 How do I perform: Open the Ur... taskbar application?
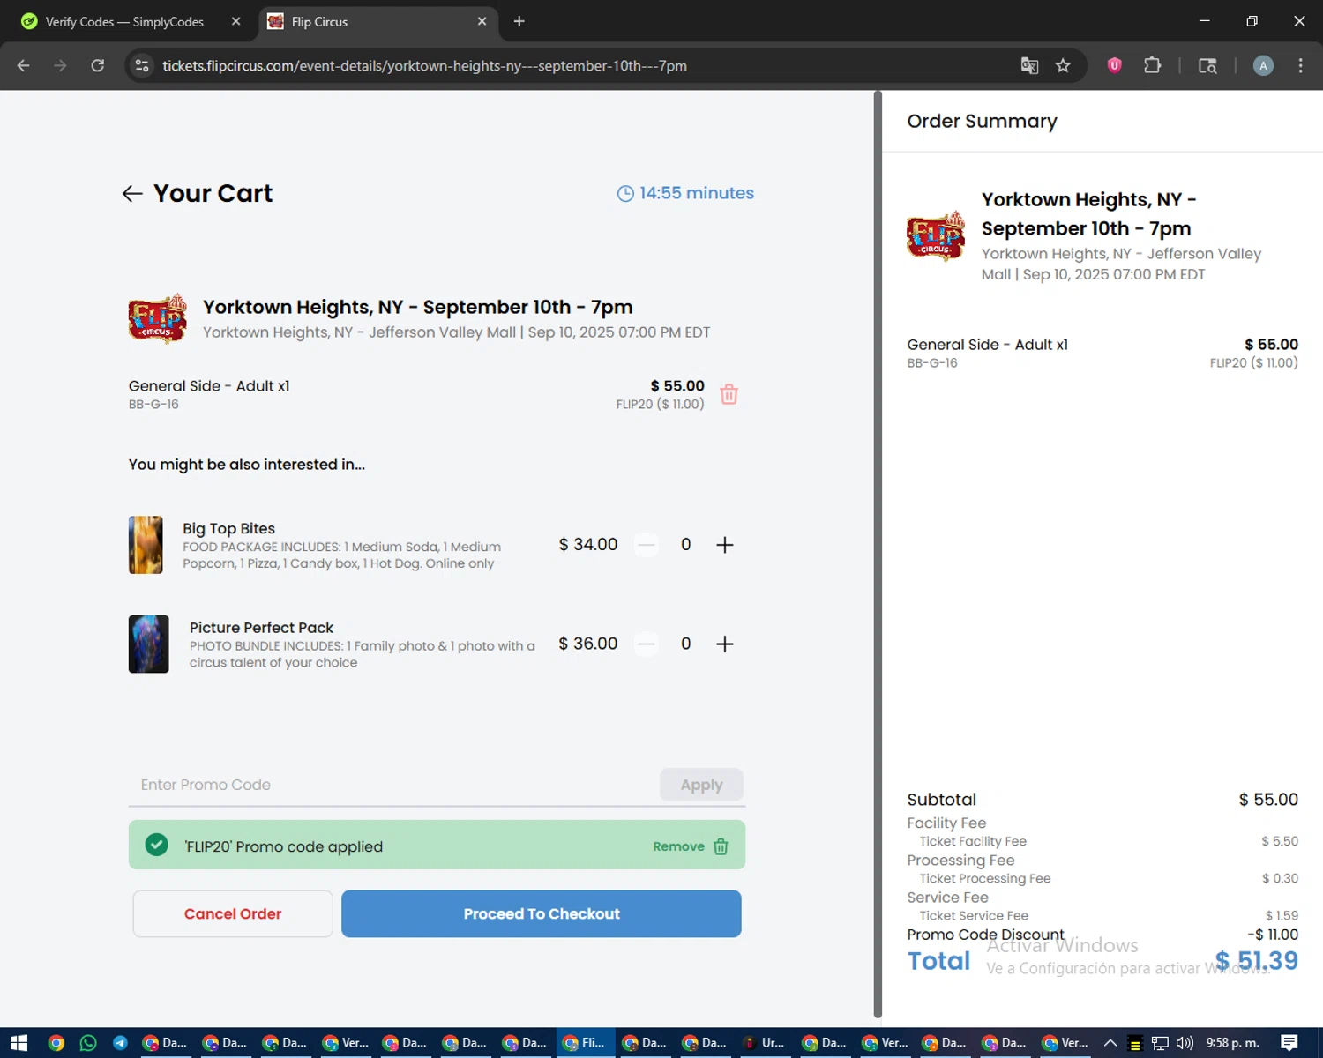(x=765, y=1043)
